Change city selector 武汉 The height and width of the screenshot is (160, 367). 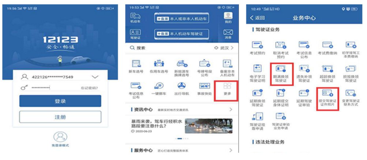(224, 48)
